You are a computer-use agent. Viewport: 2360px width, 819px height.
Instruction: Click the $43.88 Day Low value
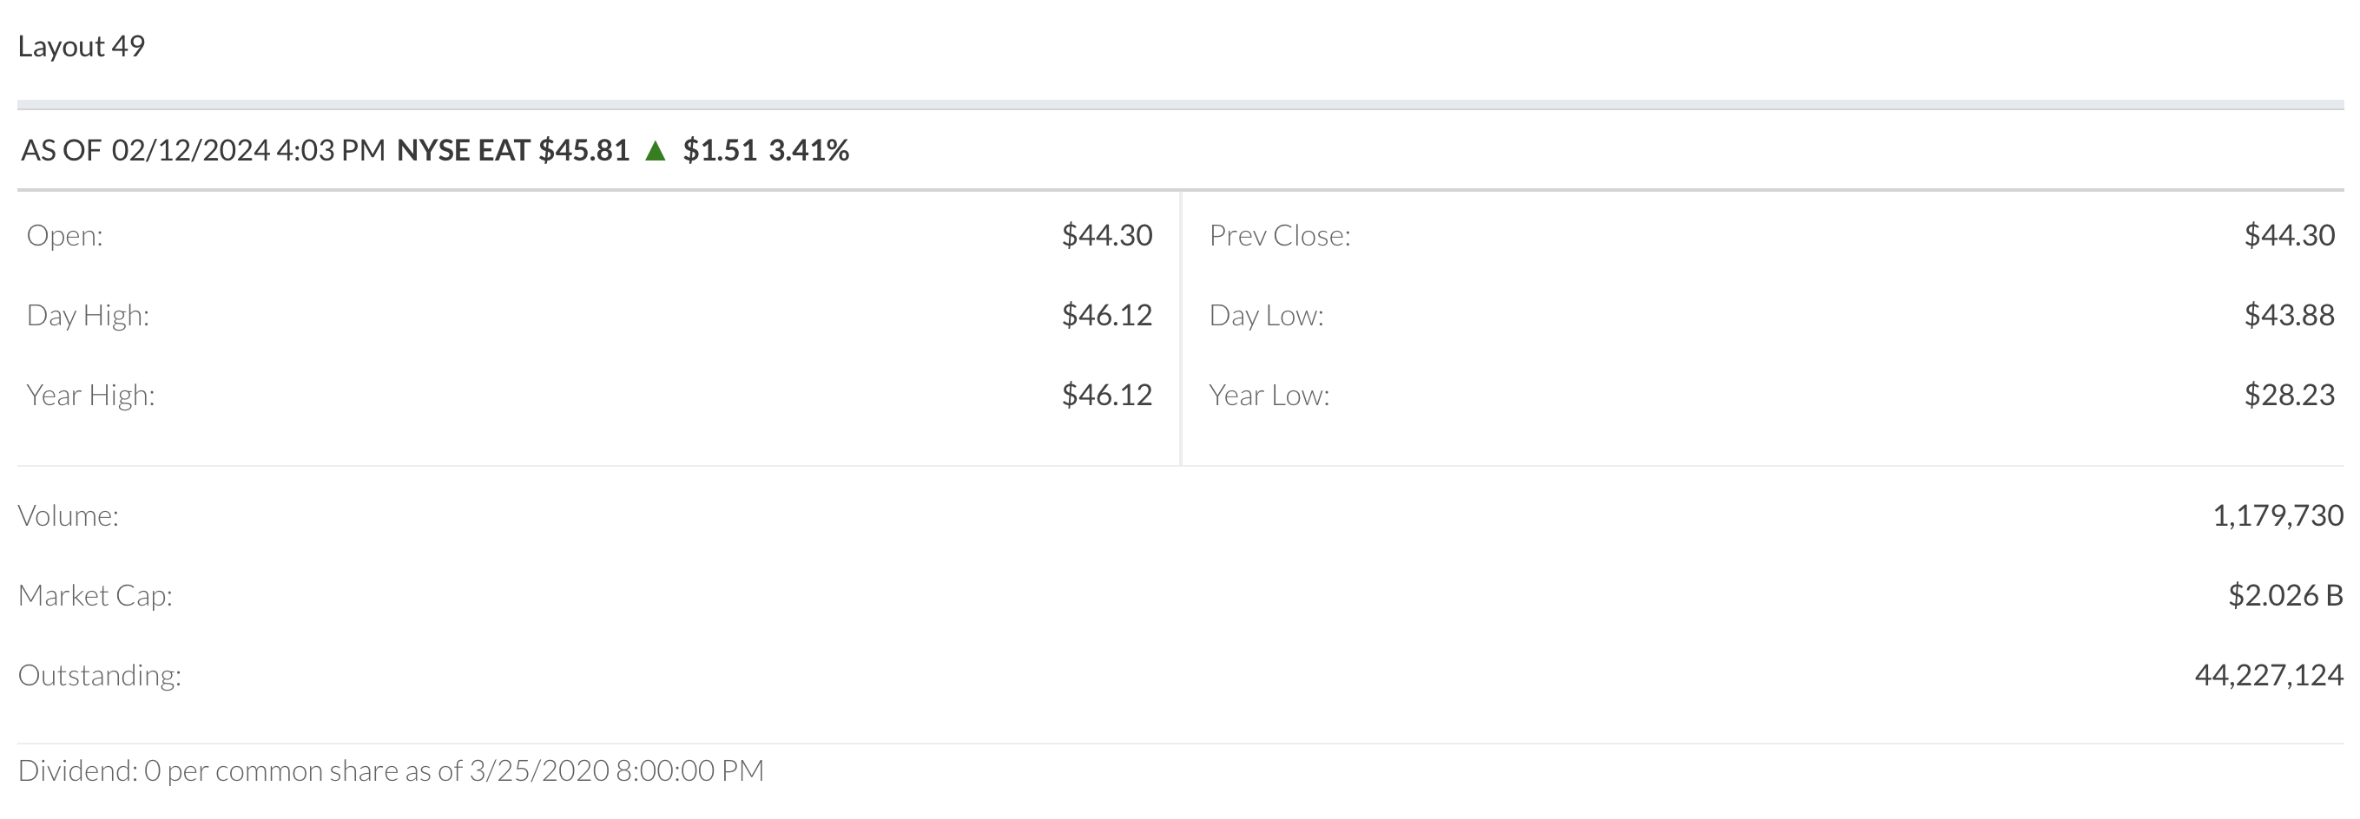2289,315
